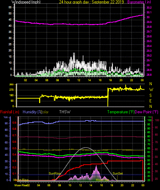Click the 30.2 barometer scale value
The height and width of the screenshot is (190, 160).
(149, 8)
